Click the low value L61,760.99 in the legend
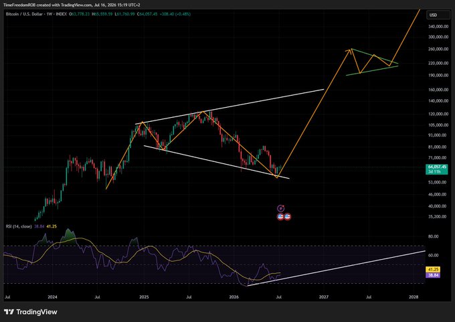Screen dimensions: 455x322 click(x=124, y=14)
